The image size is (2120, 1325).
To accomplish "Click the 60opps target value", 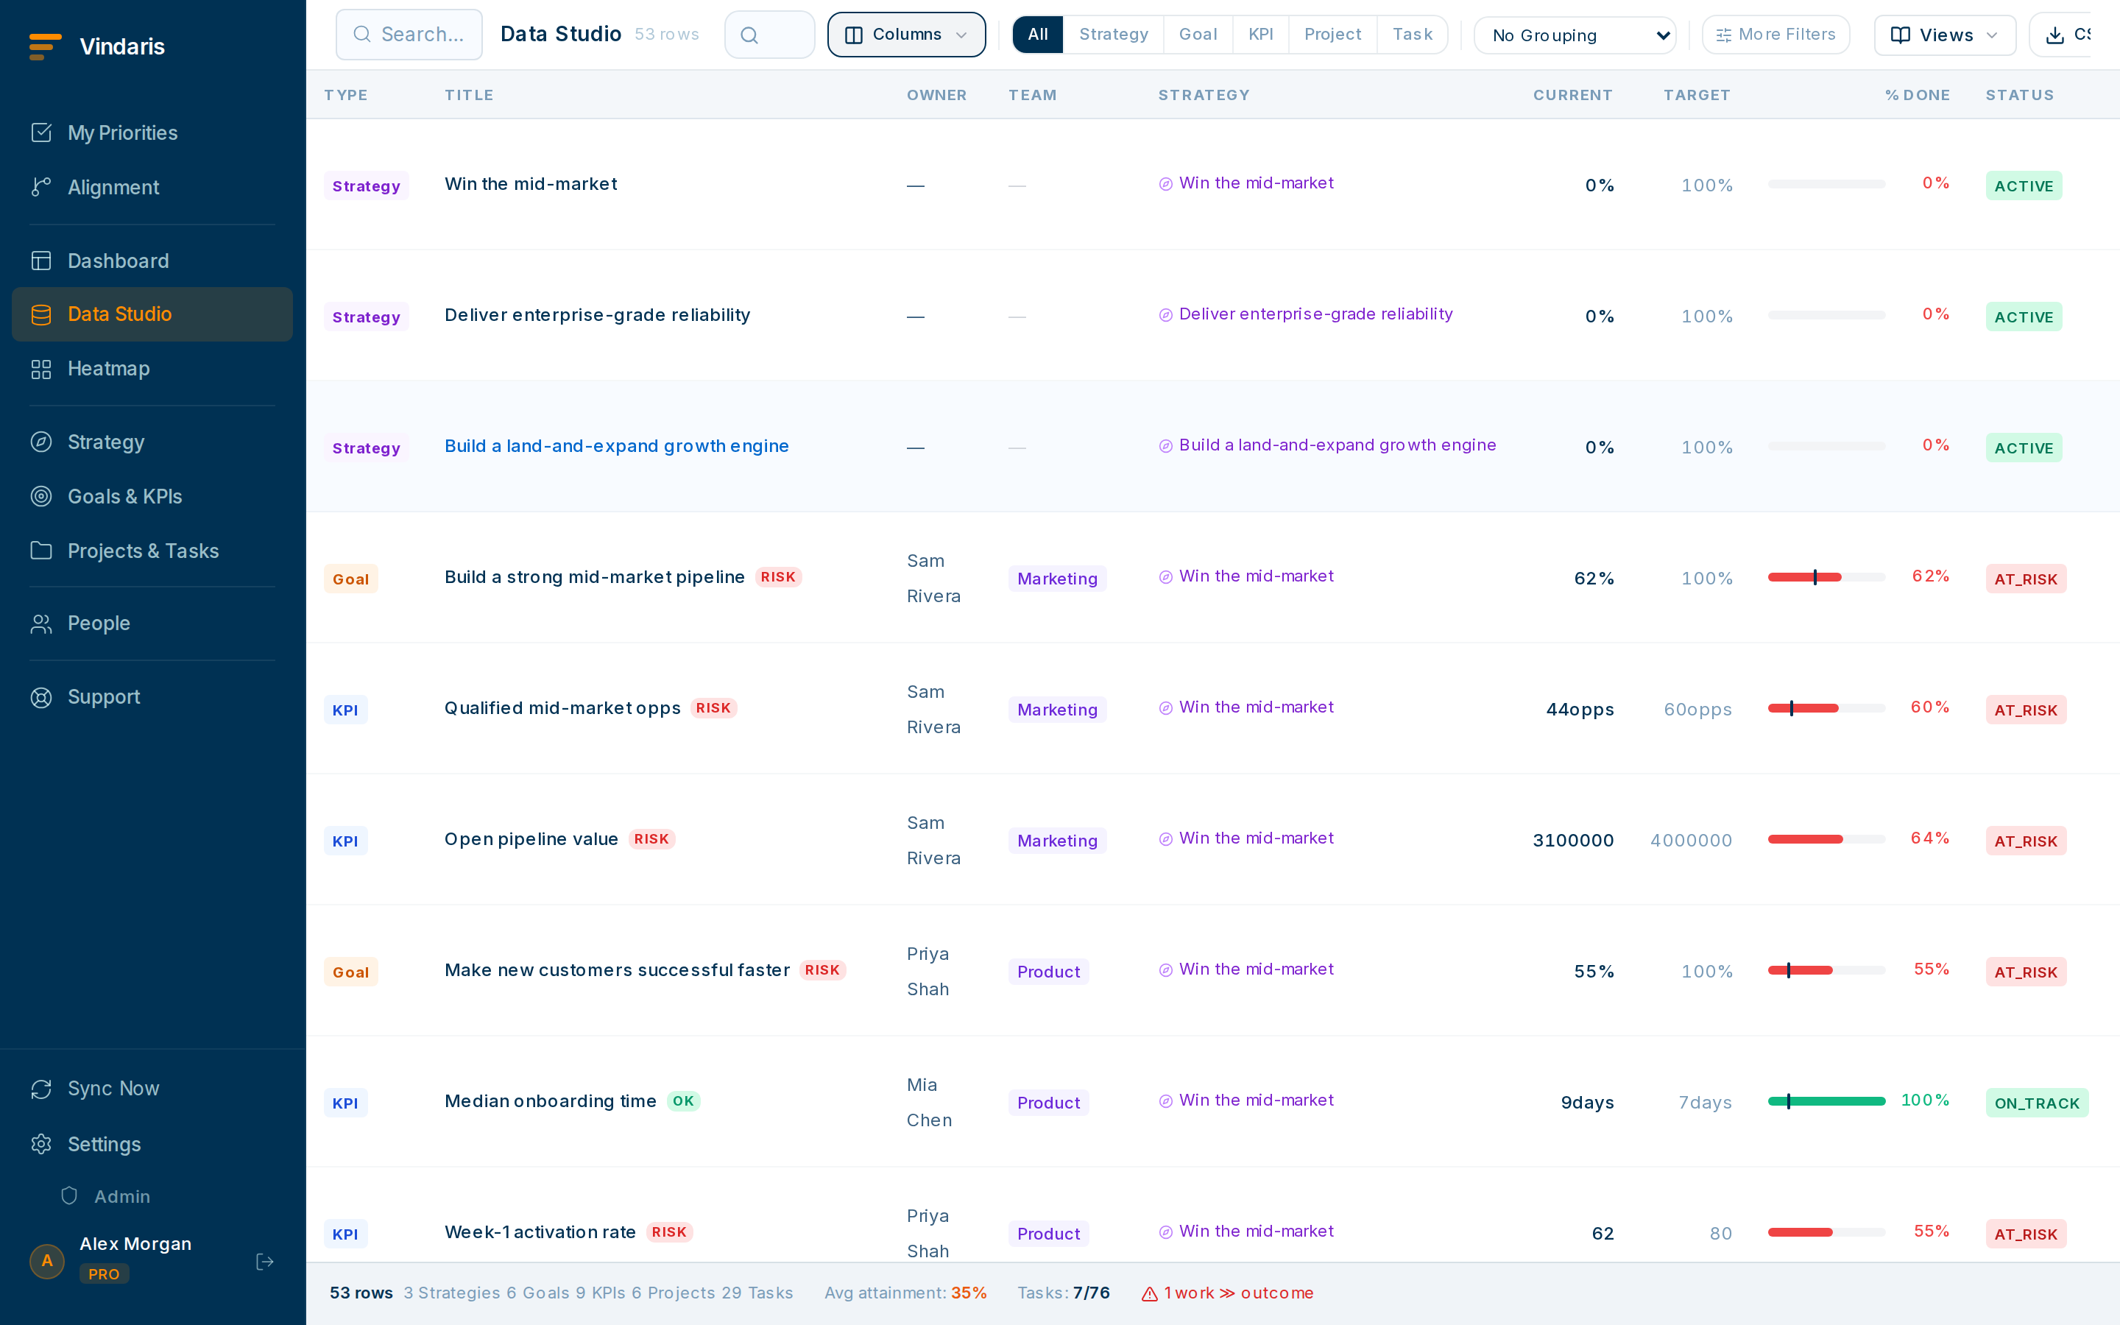I will tap(1697, 709).
